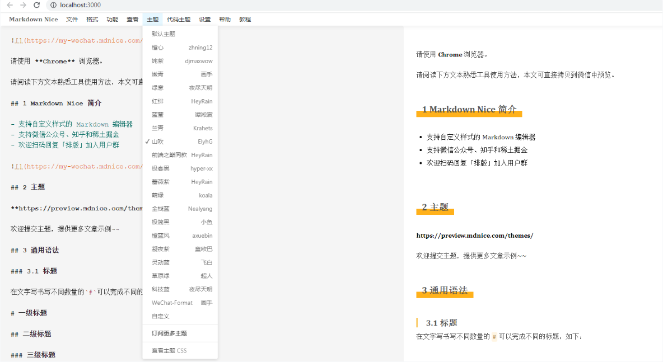Select the 科技蓝 theme
Image resolution: width=663 pixels, height=362 pixels.
(180, 289)
